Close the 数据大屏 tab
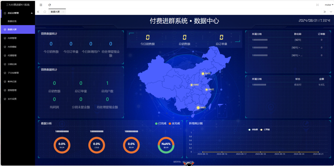This screenshot has height=166, width=334. click(63, 12)
